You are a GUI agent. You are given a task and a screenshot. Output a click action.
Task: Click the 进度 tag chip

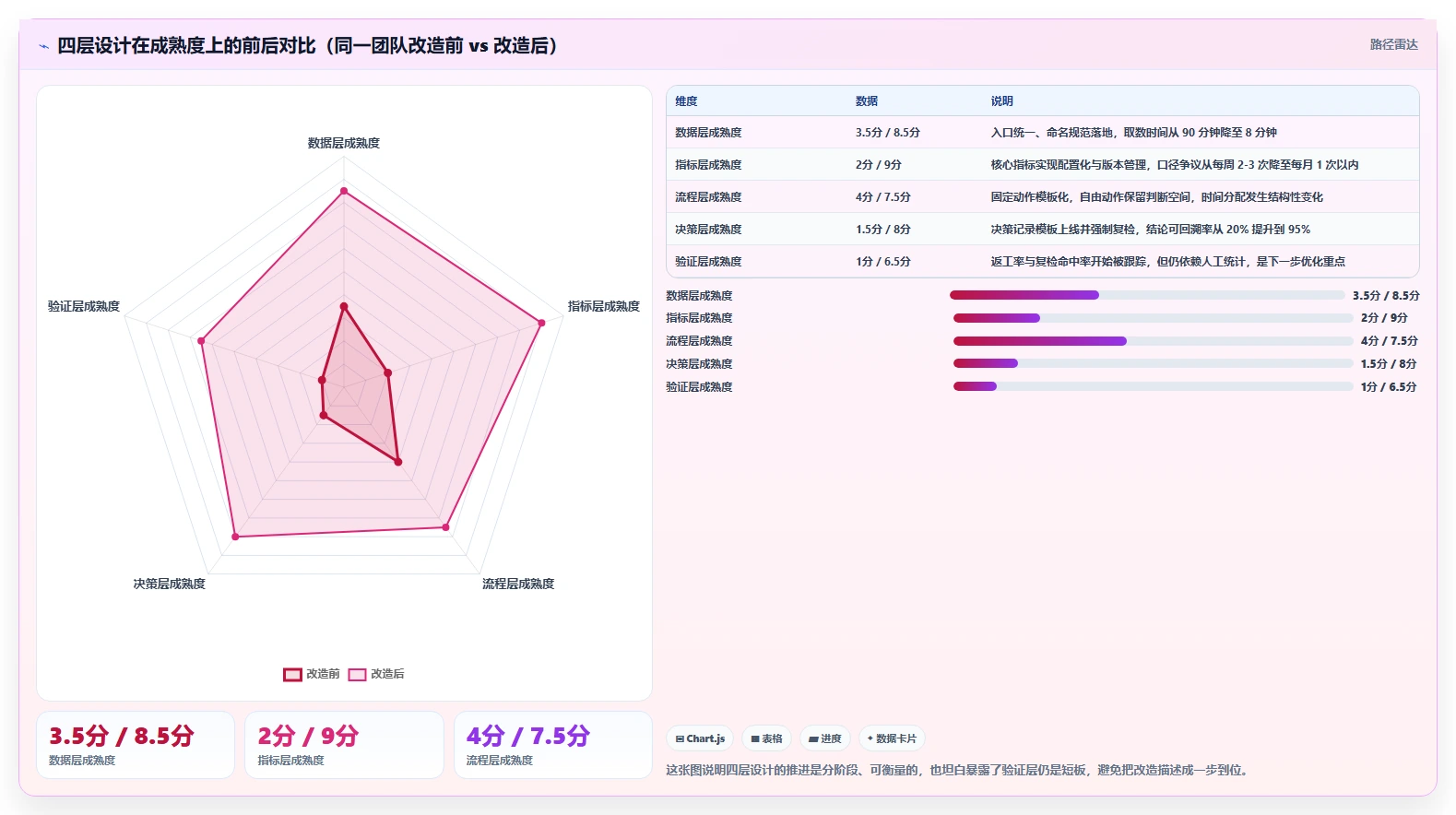point(825,738)
